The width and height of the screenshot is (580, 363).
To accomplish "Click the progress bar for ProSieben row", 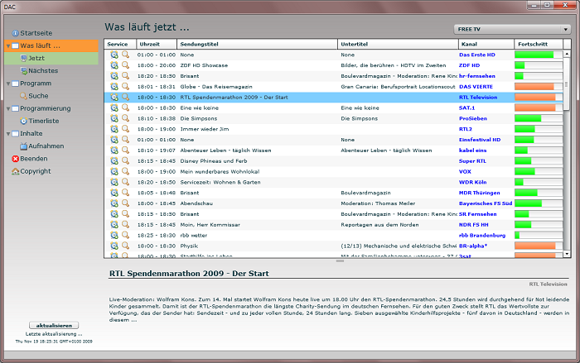I will 539,118.
